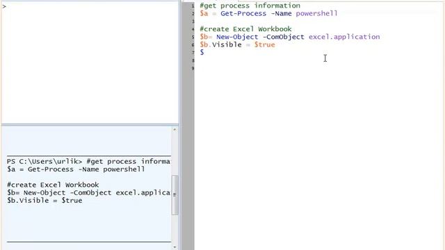Click the scroll-down arrow in the output pane
Screen dimensions: 445x250
tap(175, 247)
